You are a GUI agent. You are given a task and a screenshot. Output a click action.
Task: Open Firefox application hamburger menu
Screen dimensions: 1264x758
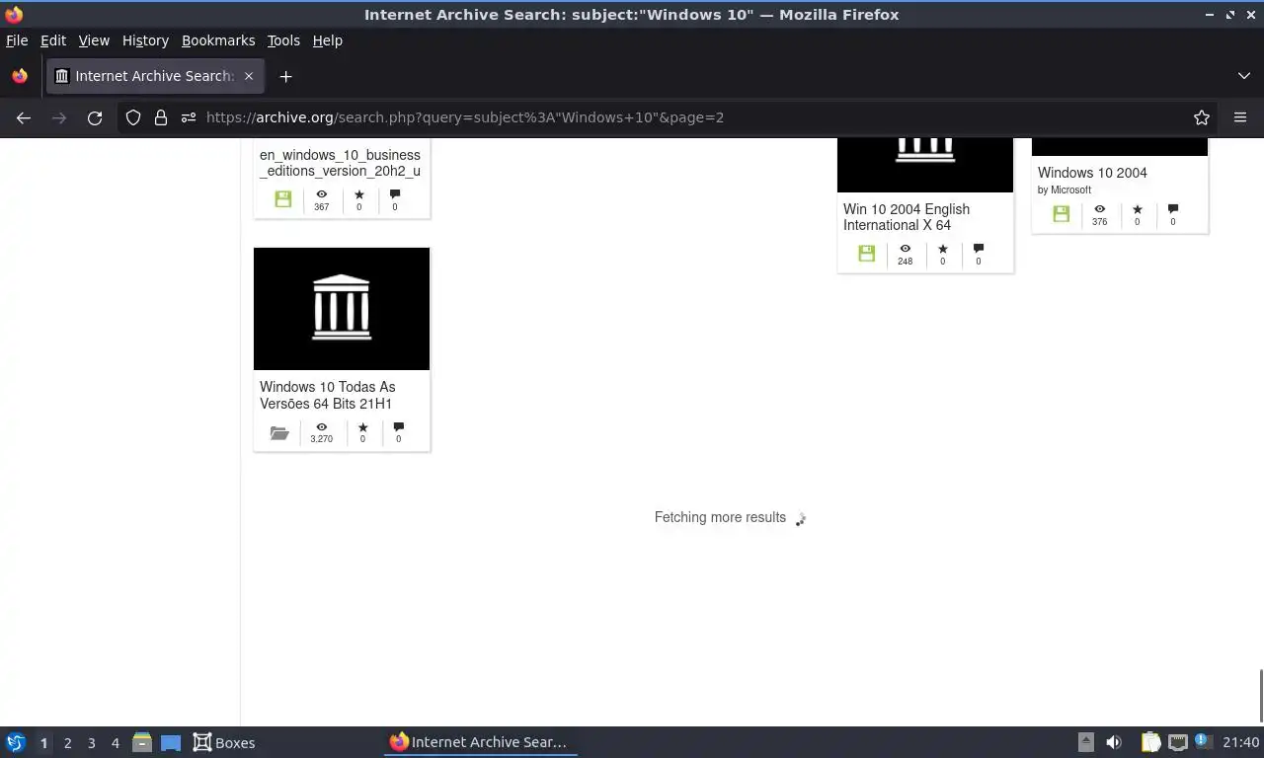tap(1240, 117)
